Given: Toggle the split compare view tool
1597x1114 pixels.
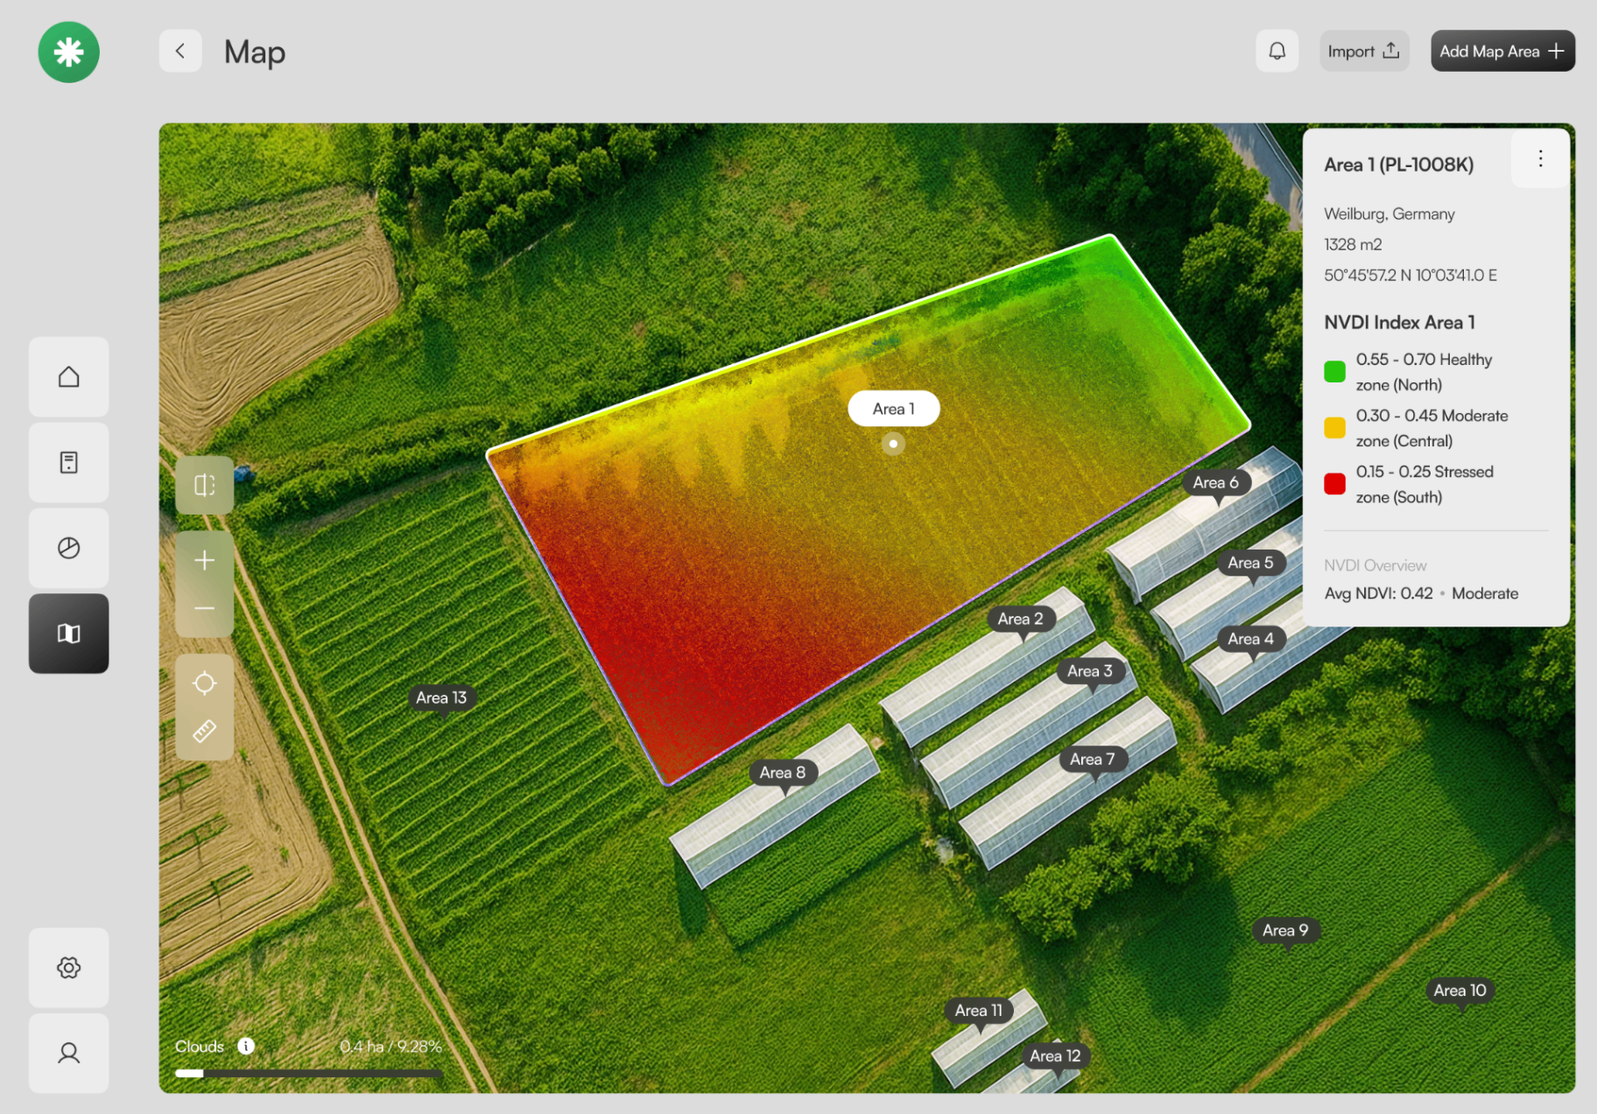Looking at the screenshot, I should pos(205,485).
